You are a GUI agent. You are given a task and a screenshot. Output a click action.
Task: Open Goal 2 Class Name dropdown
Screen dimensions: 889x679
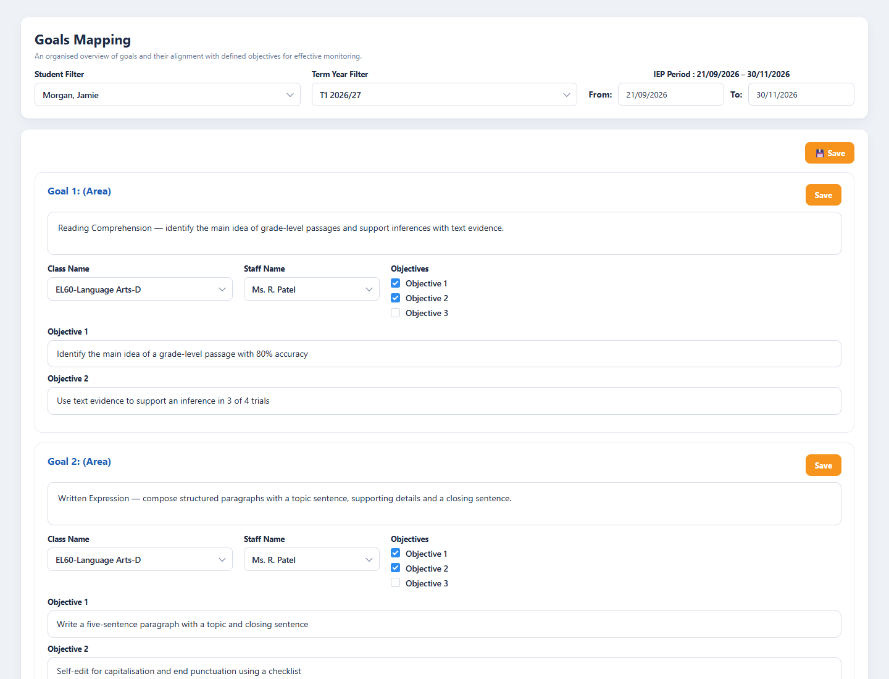click(140, 559)
